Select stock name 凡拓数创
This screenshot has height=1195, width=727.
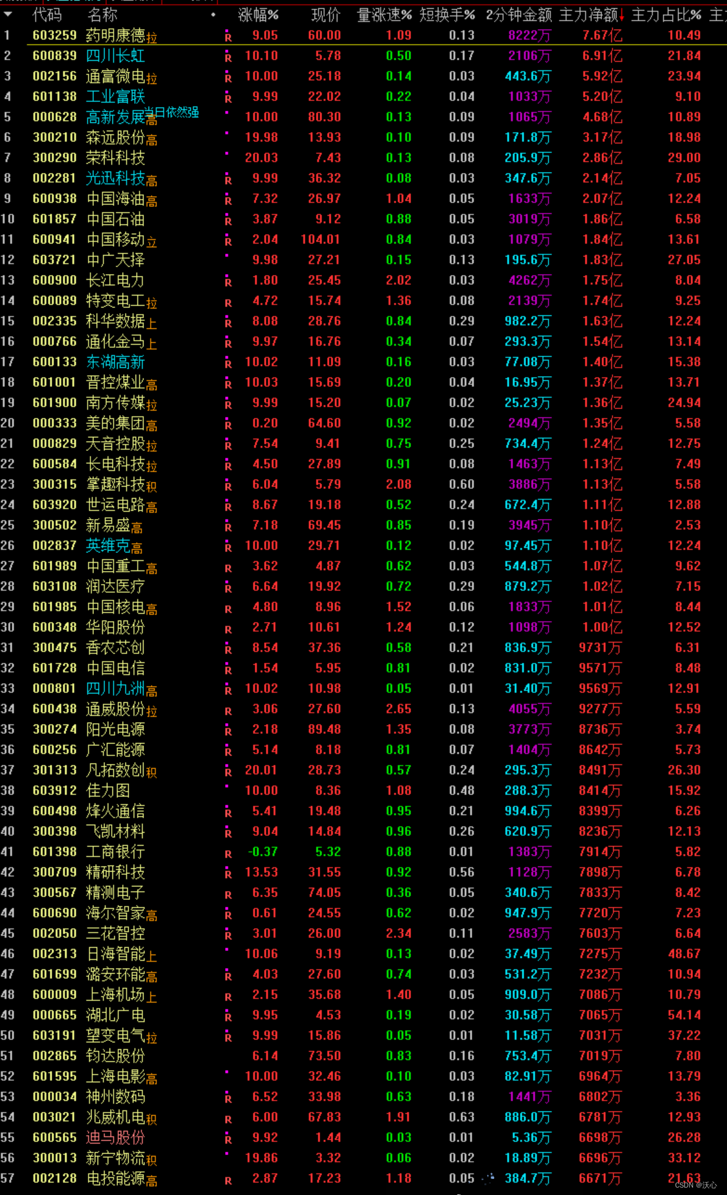(x=116, y=770)
